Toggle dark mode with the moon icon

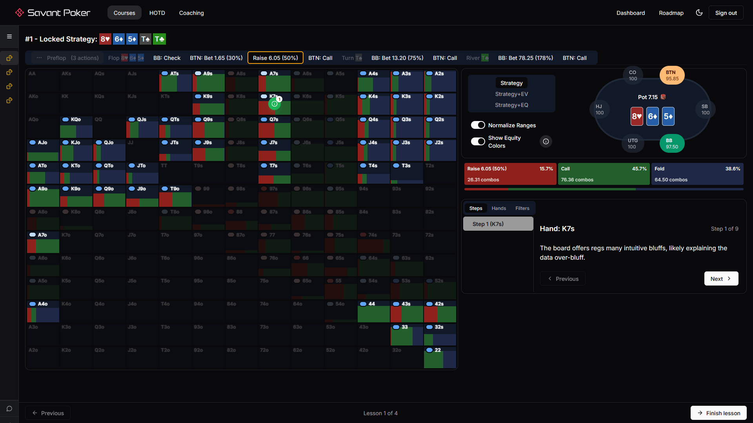tap(699, 13)
